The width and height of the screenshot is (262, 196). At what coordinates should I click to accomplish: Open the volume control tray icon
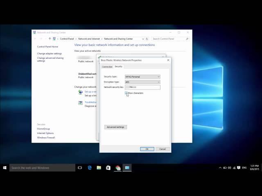(x=229, y=168)
